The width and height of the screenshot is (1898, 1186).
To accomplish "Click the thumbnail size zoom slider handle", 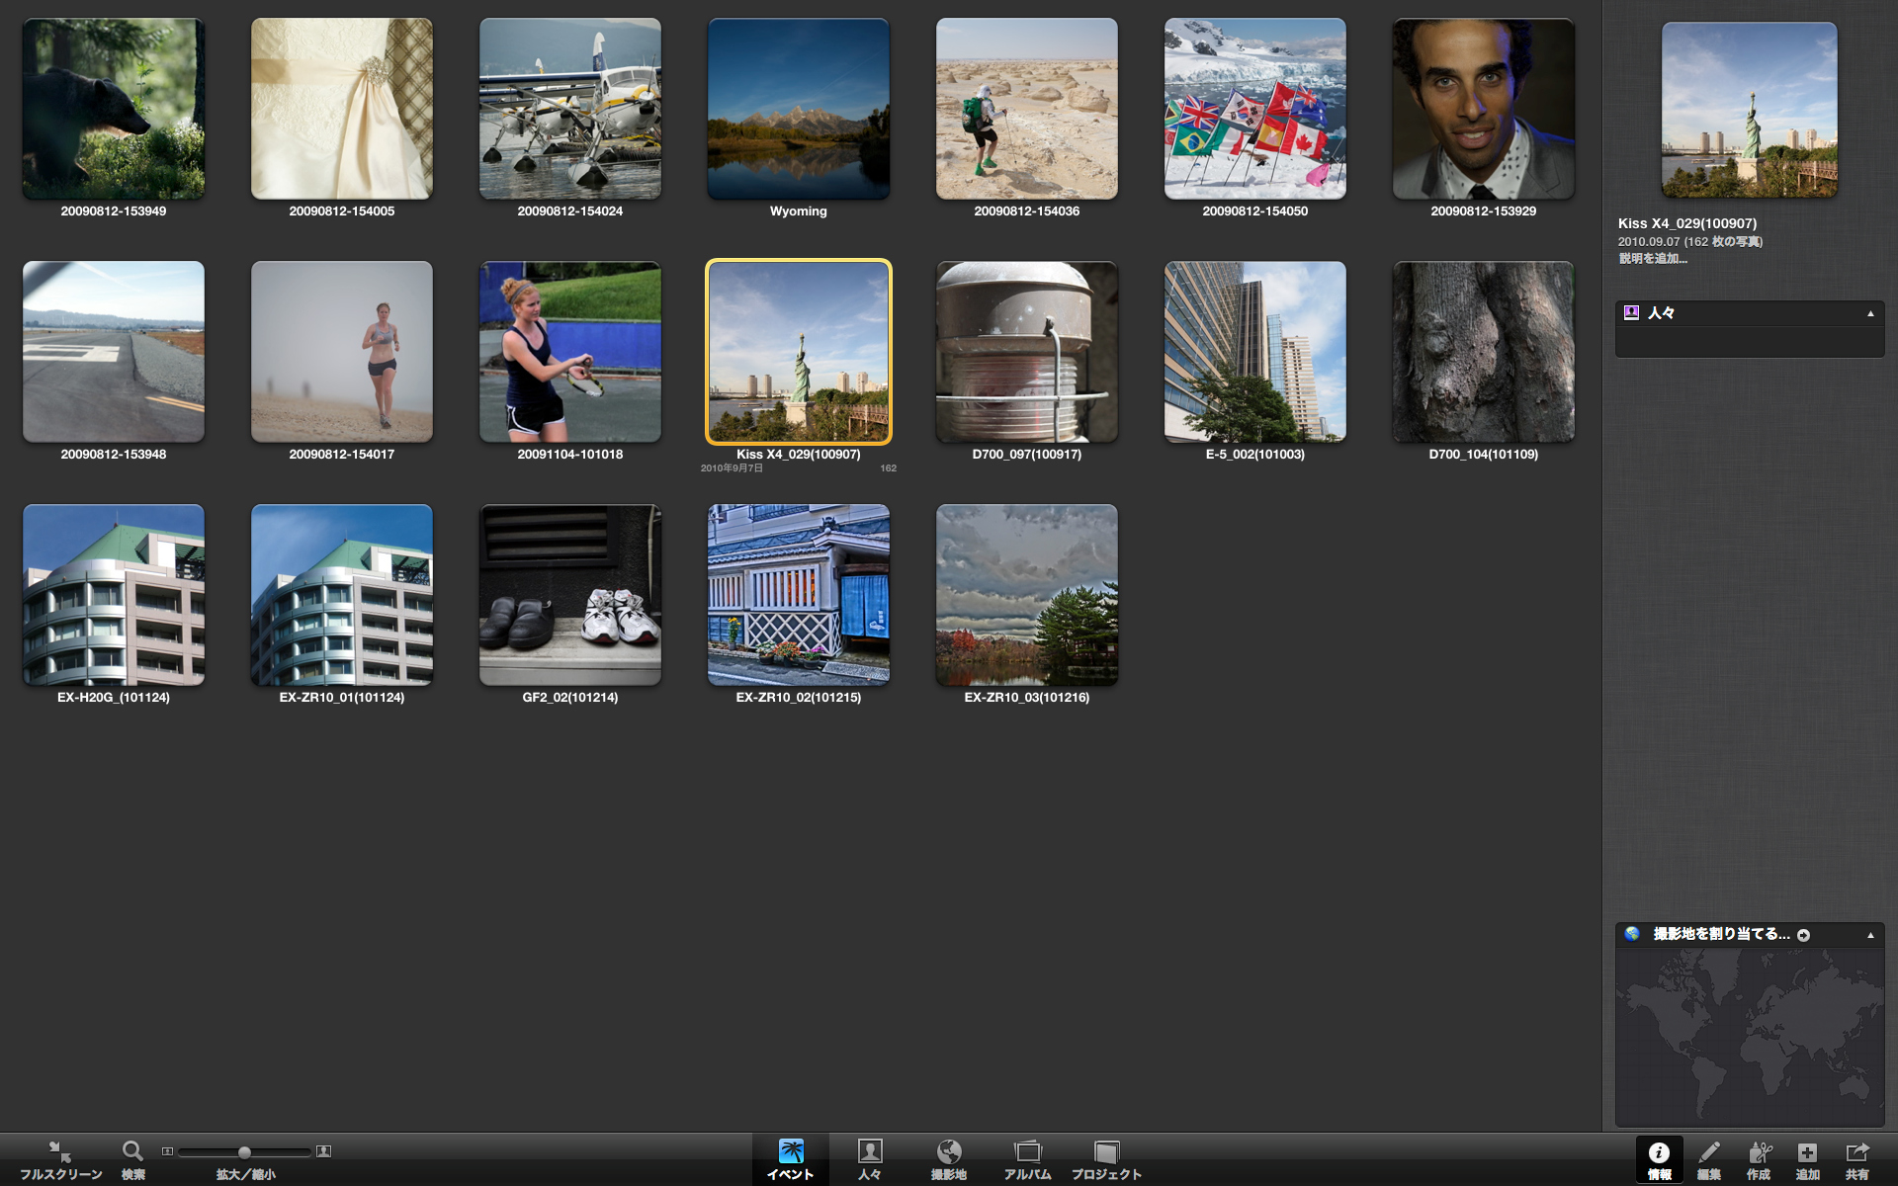I will click(x=244, y=1152).
